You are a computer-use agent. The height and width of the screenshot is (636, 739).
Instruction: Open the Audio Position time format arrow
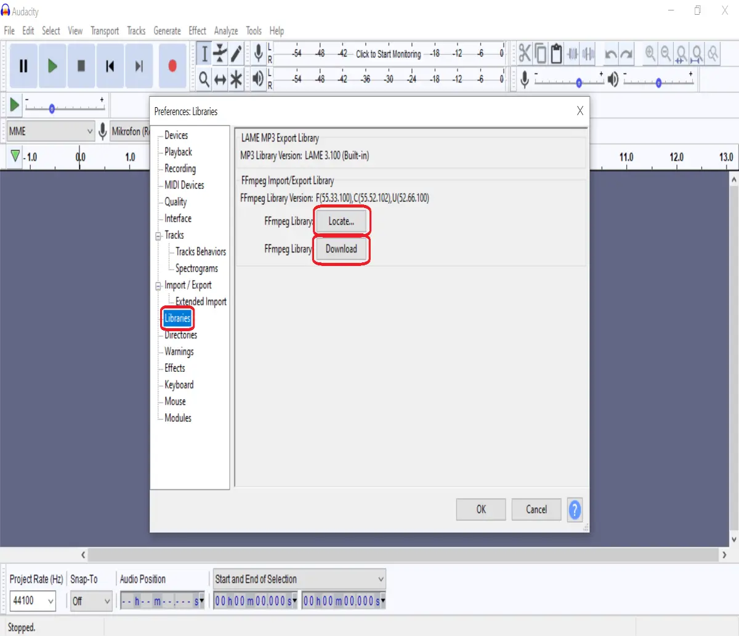click(202, 601)
